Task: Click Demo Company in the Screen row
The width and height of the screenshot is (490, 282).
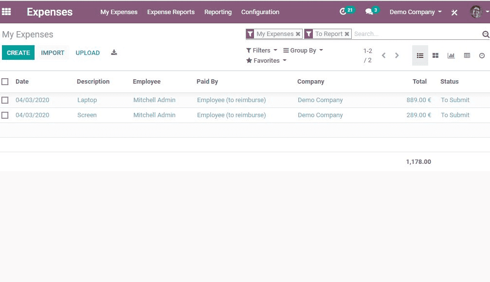Action: (320, 115)
